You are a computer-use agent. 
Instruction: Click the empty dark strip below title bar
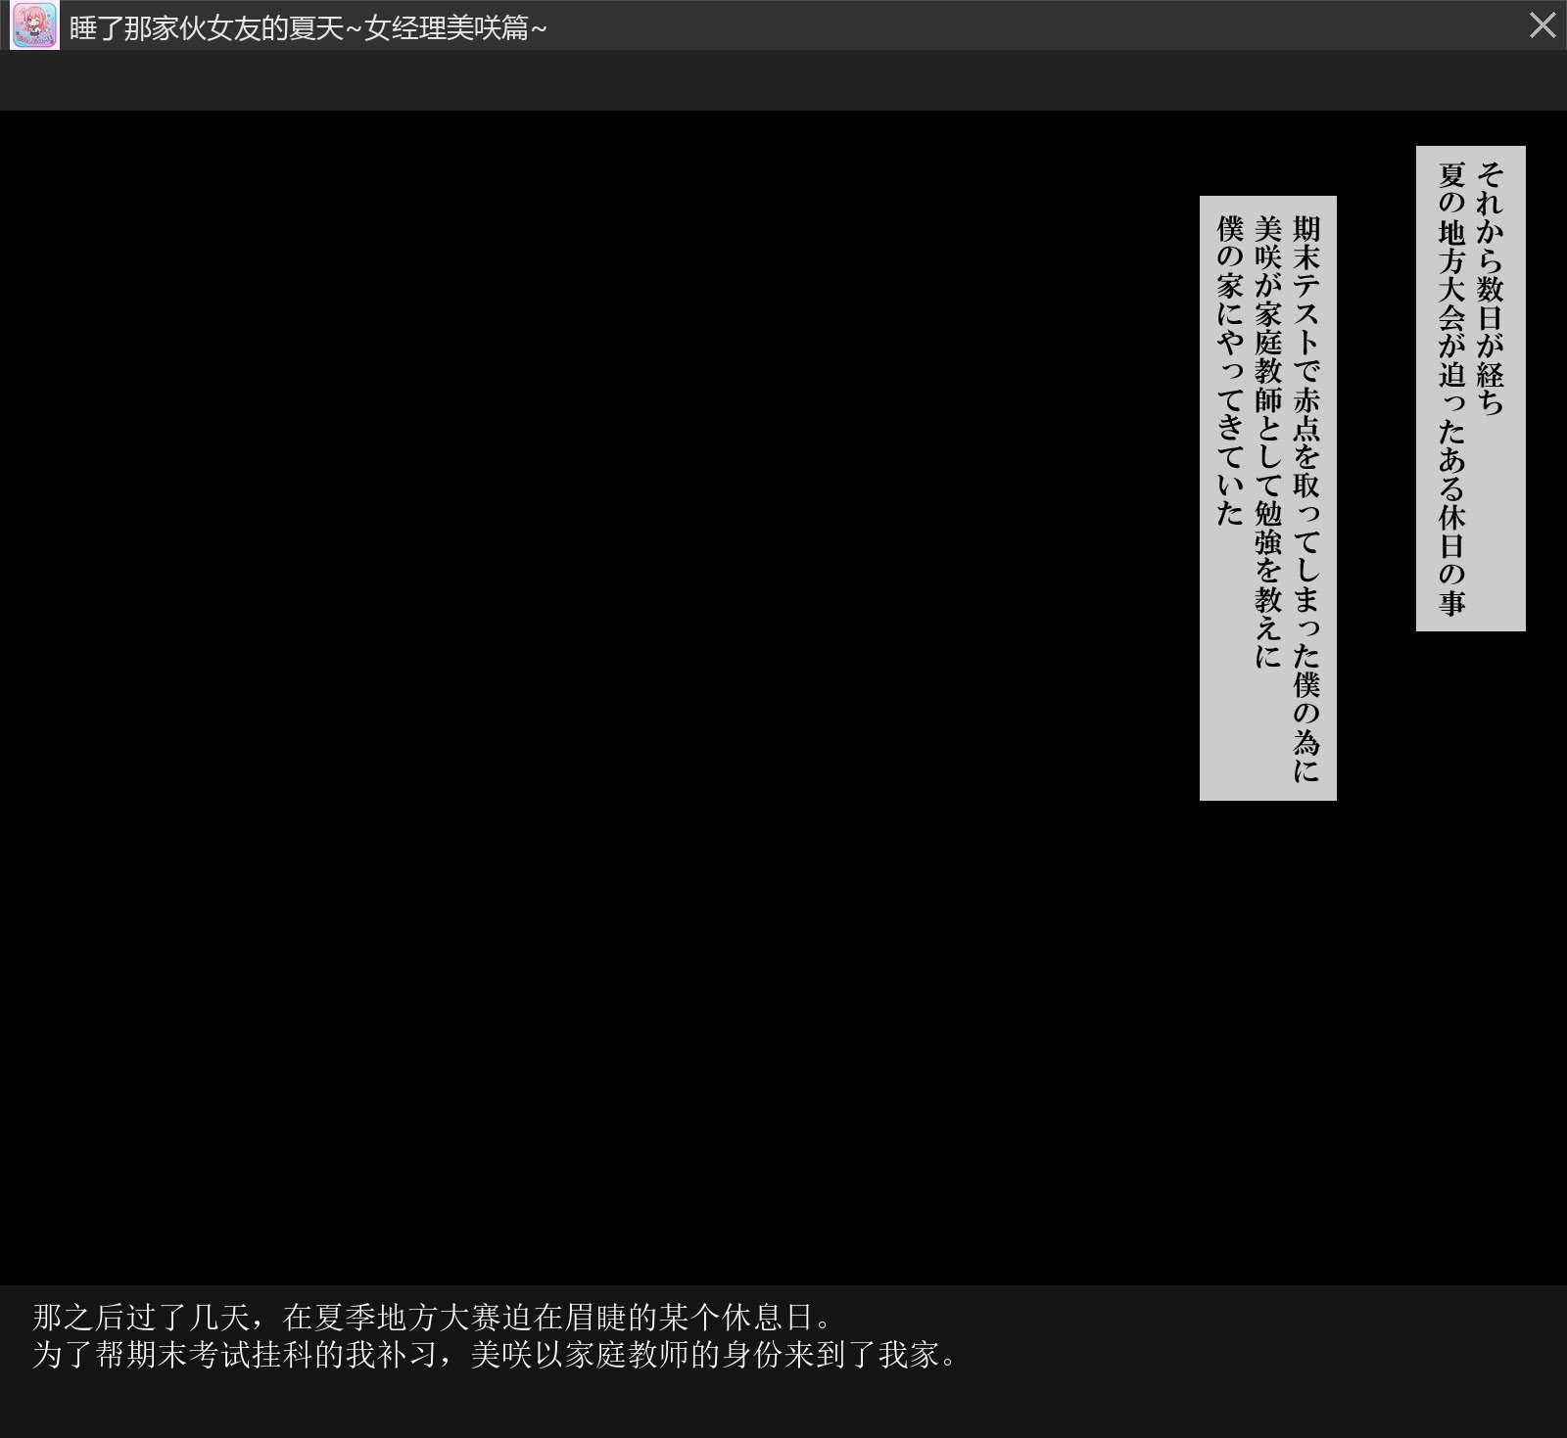[783, 80]
